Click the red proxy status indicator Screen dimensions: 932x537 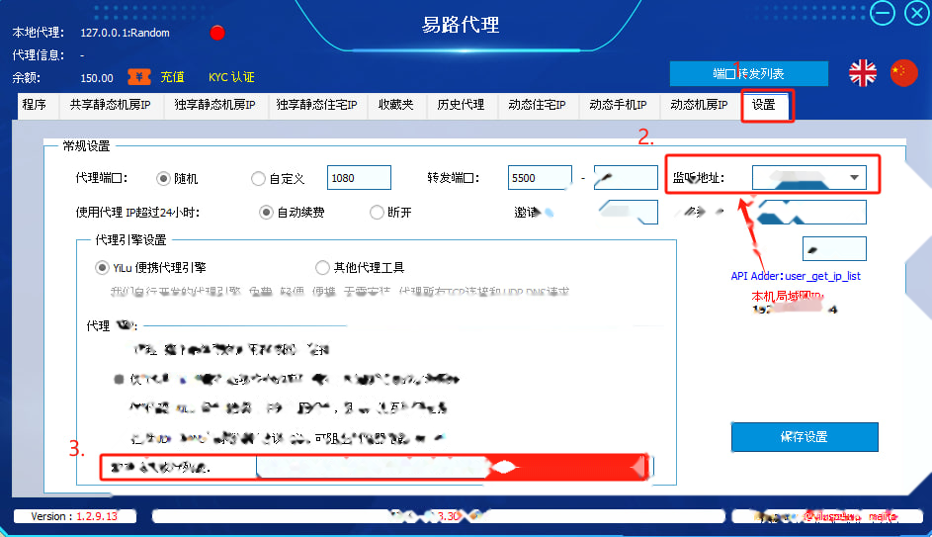pyautogui.click(x=217, y=33)
